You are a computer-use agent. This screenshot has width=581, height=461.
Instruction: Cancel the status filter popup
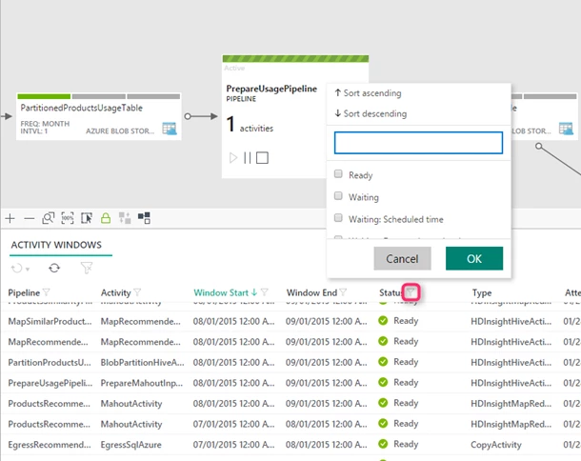pyautogui.click(x=402, y=259)
